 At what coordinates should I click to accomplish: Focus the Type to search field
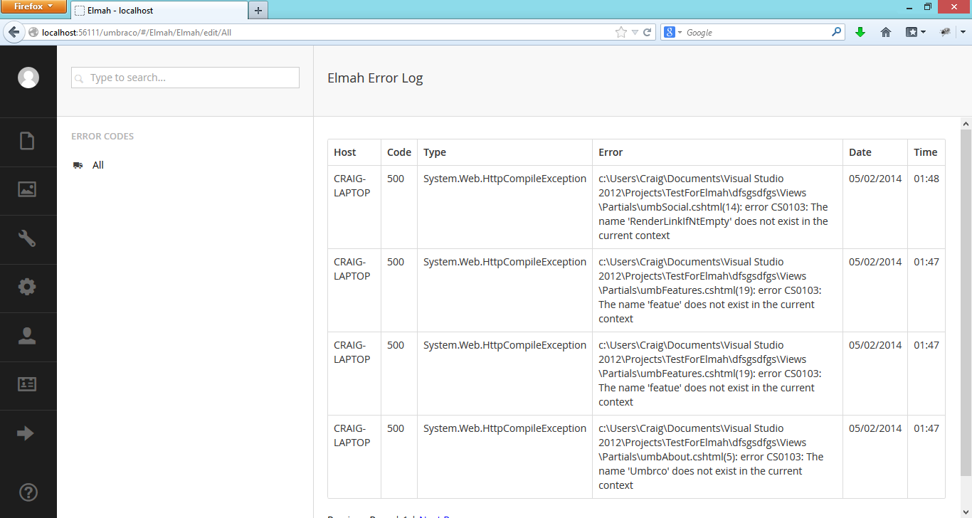tap(185, 78)
